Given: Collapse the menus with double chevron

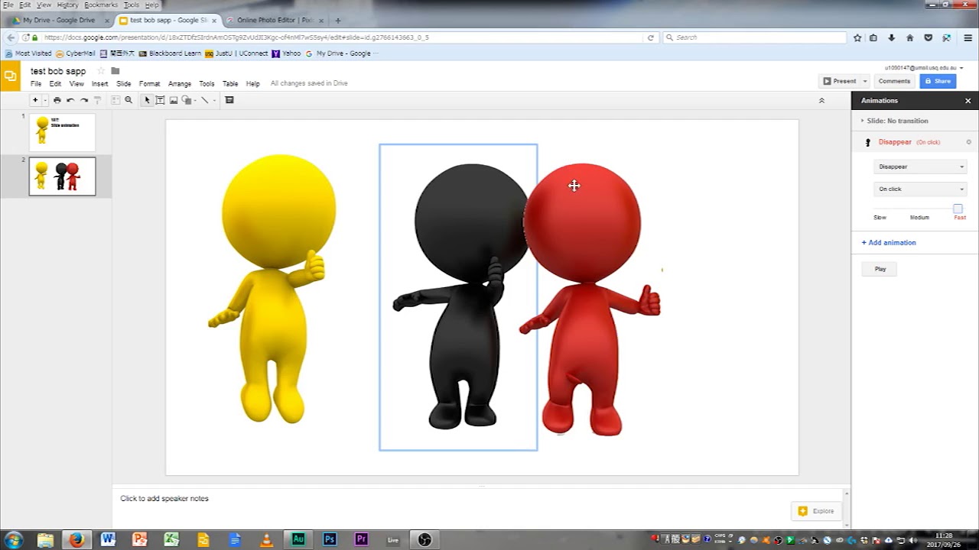Looking at the screenshot, I should pos(821,100).
